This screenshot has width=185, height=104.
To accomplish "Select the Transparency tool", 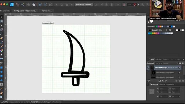I will point(1,55).
